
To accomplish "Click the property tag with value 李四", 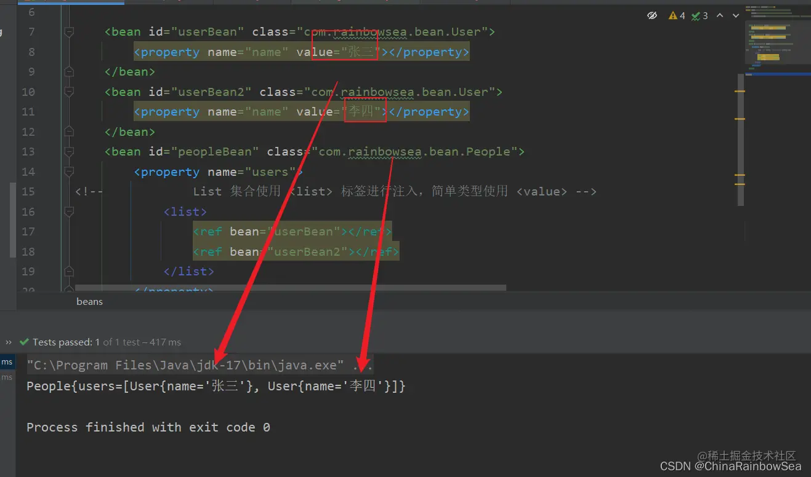I will click(302, 111).
